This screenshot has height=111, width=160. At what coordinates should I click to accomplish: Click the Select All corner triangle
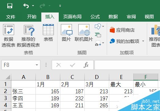point(8,77)
